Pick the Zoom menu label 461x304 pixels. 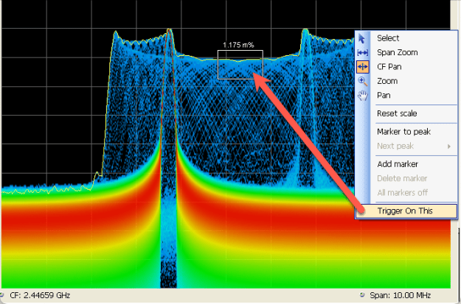click(x=387, y=81)
